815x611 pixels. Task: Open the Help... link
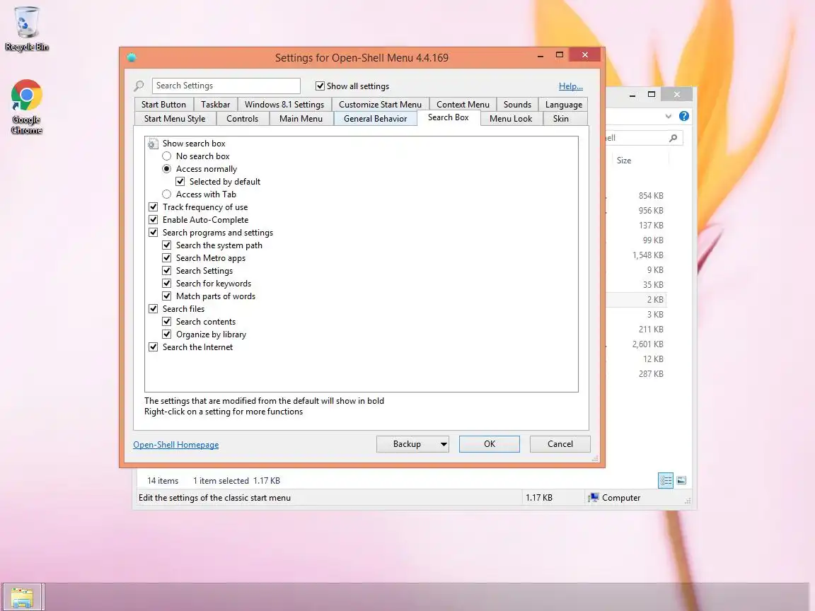[x=571, y=86]
